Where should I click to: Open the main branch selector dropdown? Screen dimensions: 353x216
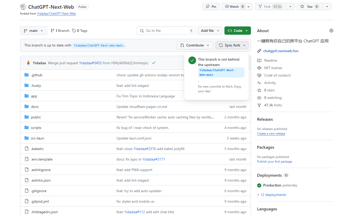[x=33, y=31]
